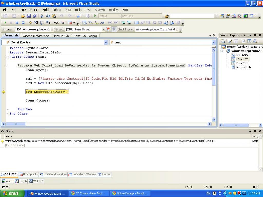The width and height of the screenshot is (263, 197).
Task: Toggle Hex display in the debug toolbar
Action: pyautogui.click(x=56, y=23)
